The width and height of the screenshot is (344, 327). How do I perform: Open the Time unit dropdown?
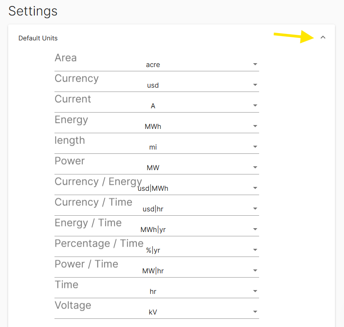255,291
